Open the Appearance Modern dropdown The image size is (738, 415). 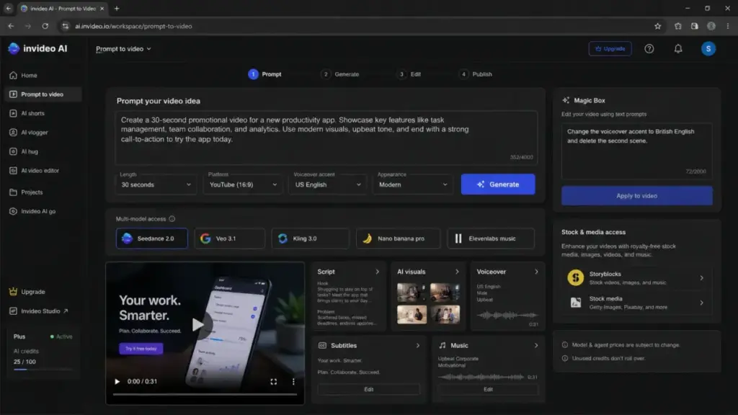click(x=413, y=185)
